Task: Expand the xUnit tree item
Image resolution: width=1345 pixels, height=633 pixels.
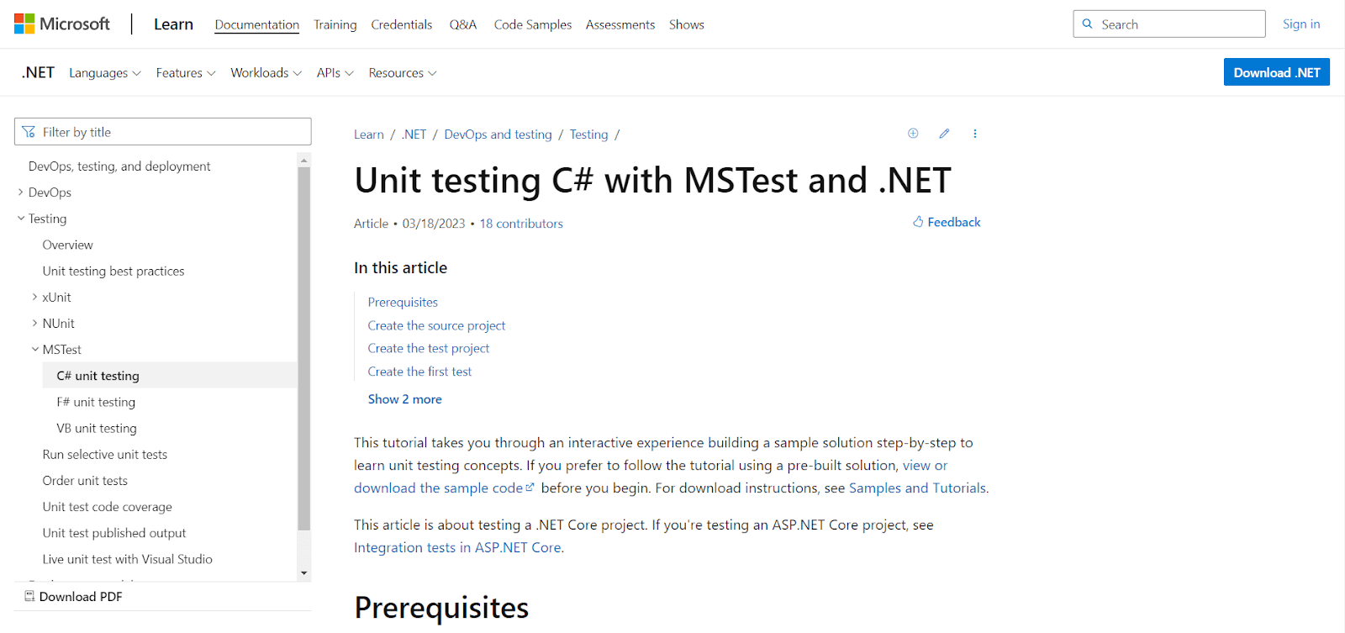Action: pos(34,296)
